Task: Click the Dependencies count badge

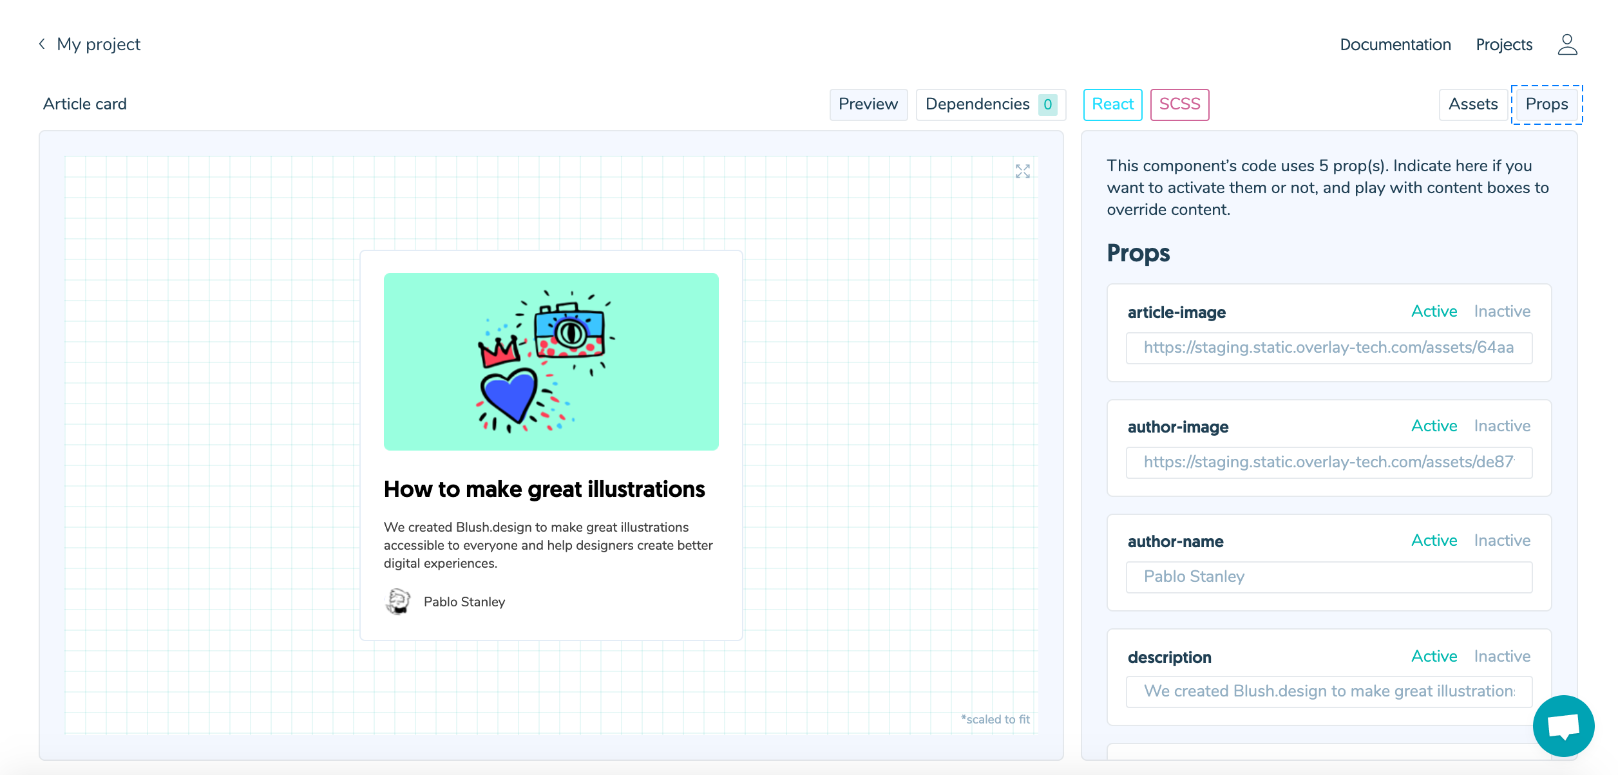Action: coord(1047,104)
